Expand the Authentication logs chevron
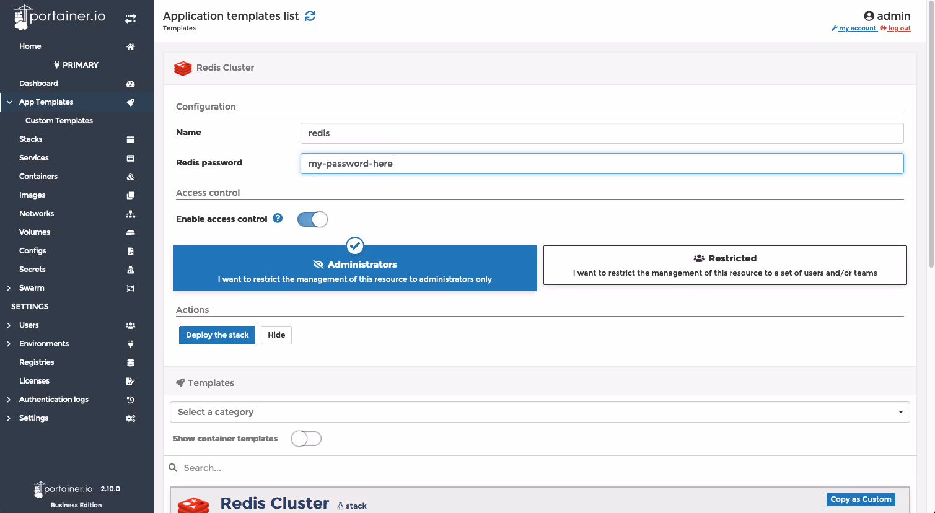Viewport: 935px width, 513px height. (9, 400)
